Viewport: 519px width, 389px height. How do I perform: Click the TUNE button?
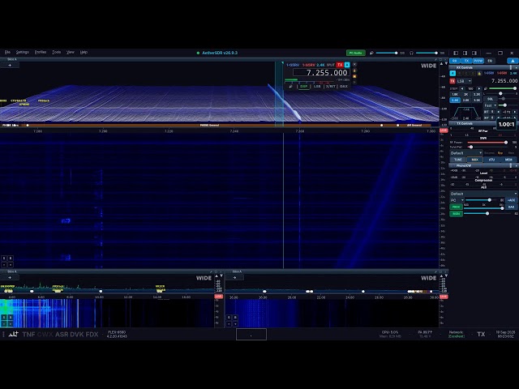pyautogui.click(x=458, y=160)
